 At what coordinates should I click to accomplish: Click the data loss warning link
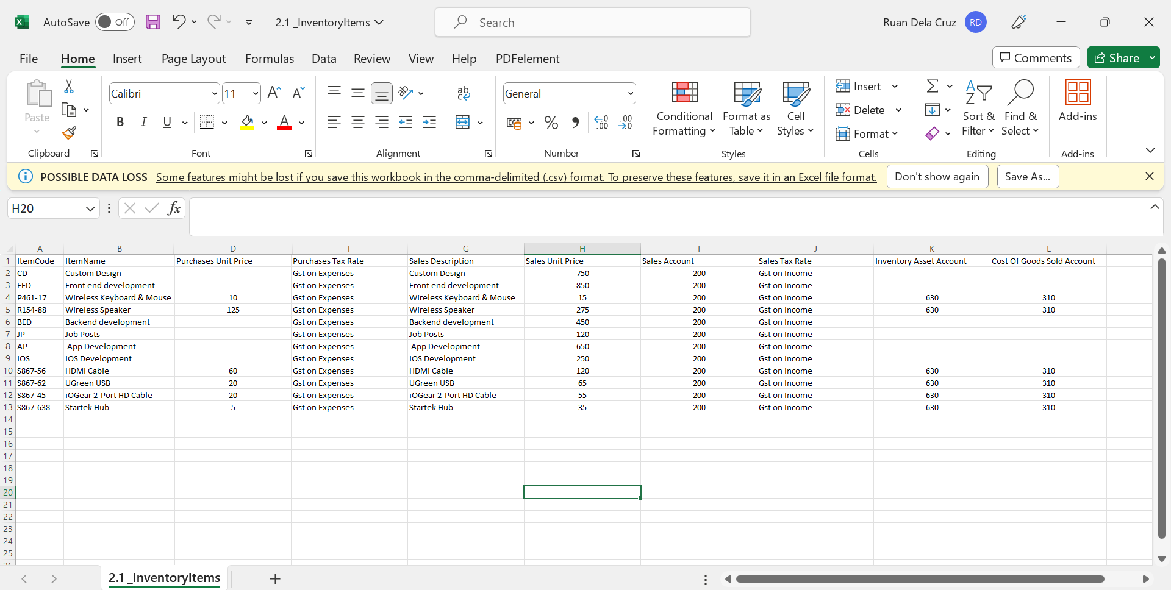517,177
